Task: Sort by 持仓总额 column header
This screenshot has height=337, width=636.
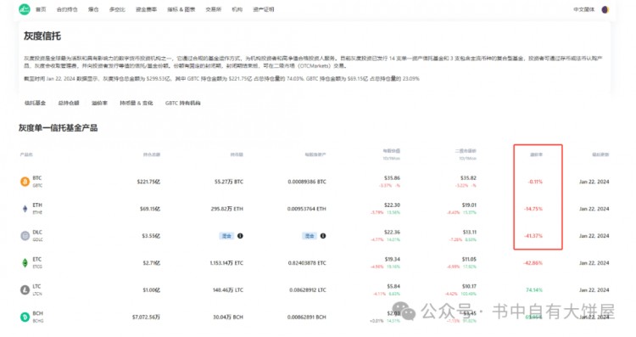Action: (152, 154)
